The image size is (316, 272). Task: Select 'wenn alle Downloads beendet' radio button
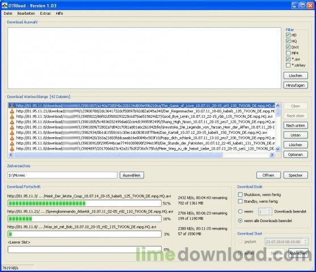click(240, 220)
